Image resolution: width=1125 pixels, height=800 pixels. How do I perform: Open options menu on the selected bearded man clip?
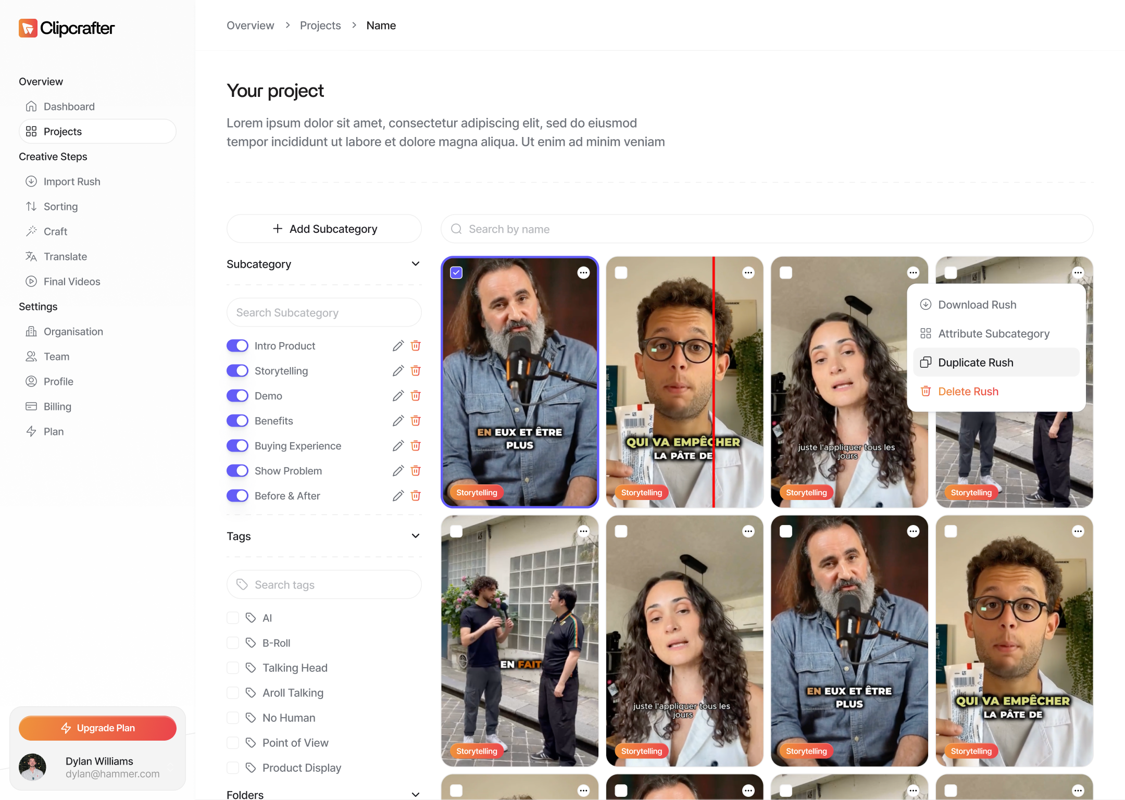coord(583,272)
